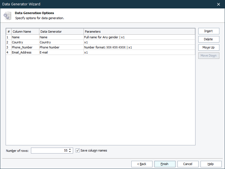Toggle the 'Save column names' checkbox

pyautogui.click(x=77, y=150)
